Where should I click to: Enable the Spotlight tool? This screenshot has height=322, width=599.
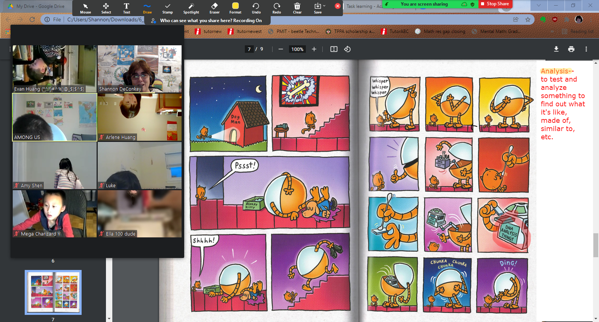(191, 8)
